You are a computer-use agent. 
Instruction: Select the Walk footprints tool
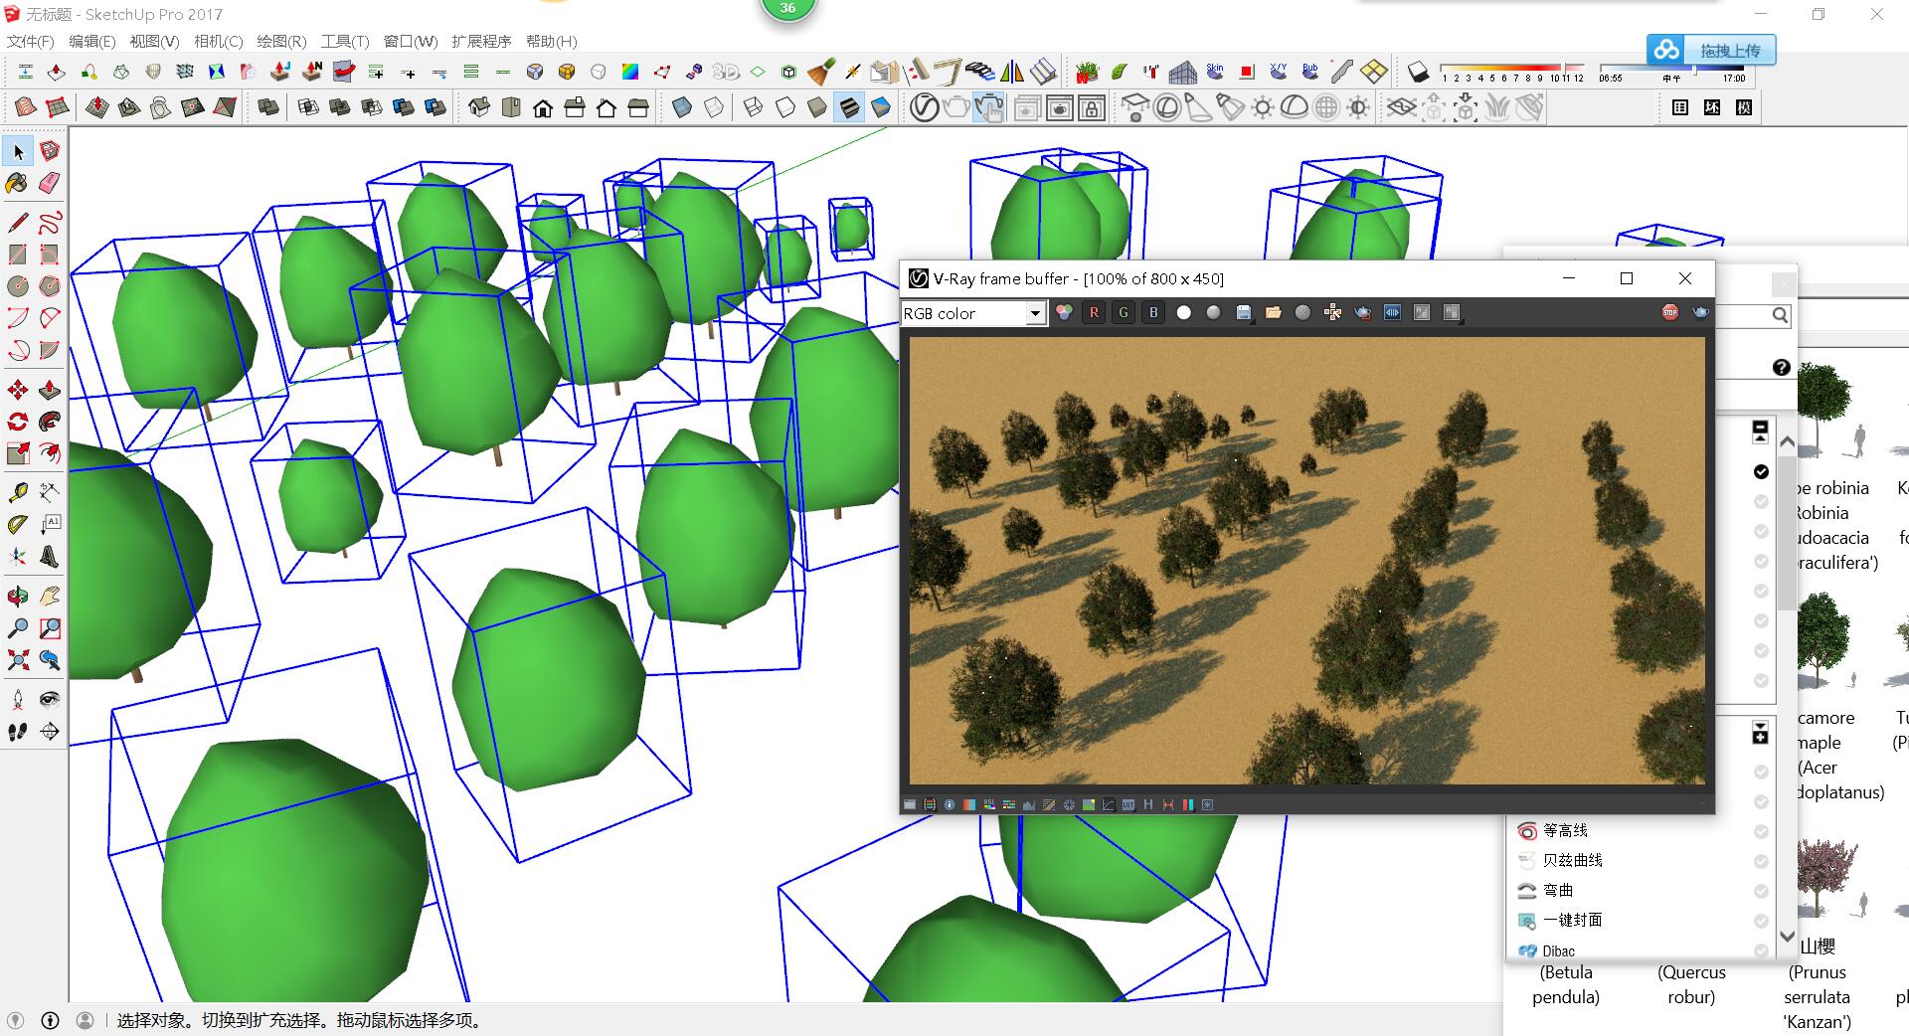point(17,732)
